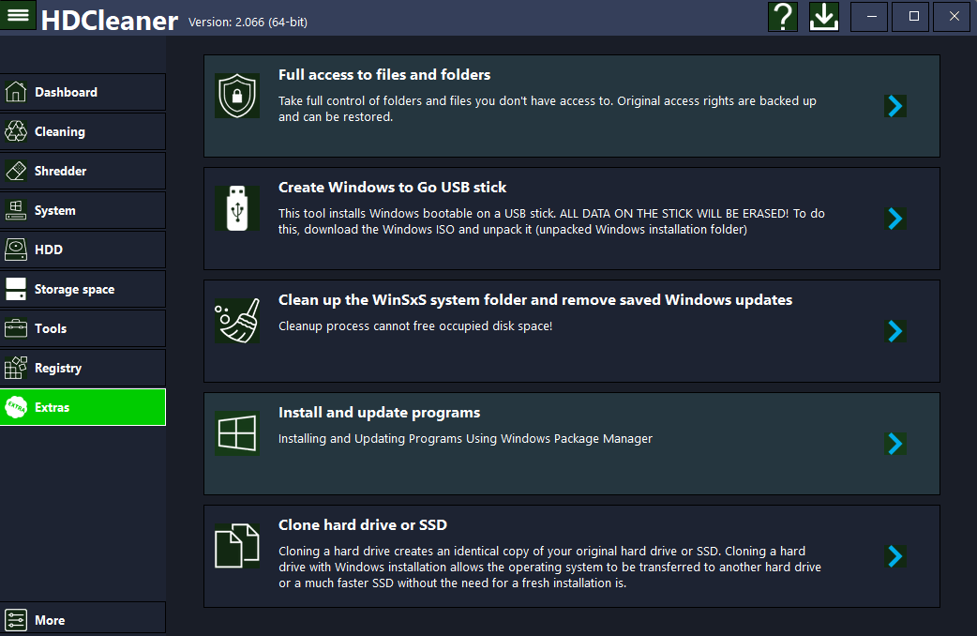Click the Cleaning recycle icon
Viewport: 977px width, 636px height.
click(x=16, y=131)
